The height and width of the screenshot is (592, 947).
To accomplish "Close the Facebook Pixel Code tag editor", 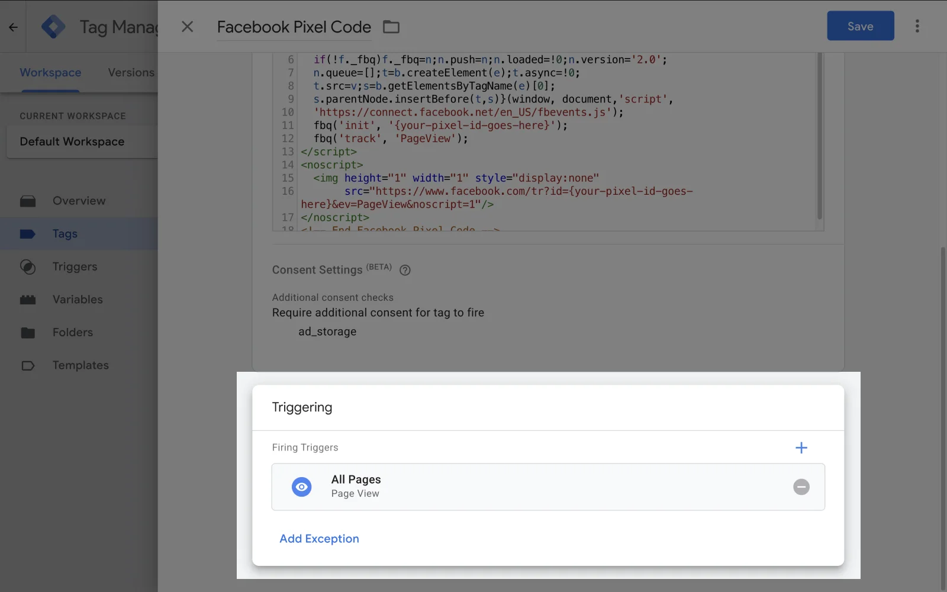I will [187, 27].
